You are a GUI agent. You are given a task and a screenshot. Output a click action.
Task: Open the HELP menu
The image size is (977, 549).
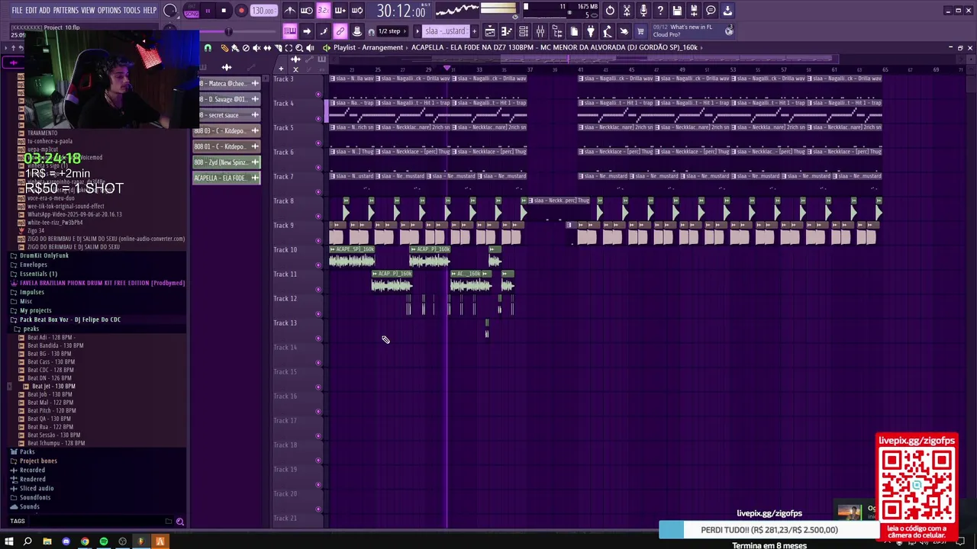[x=150, y=10]
